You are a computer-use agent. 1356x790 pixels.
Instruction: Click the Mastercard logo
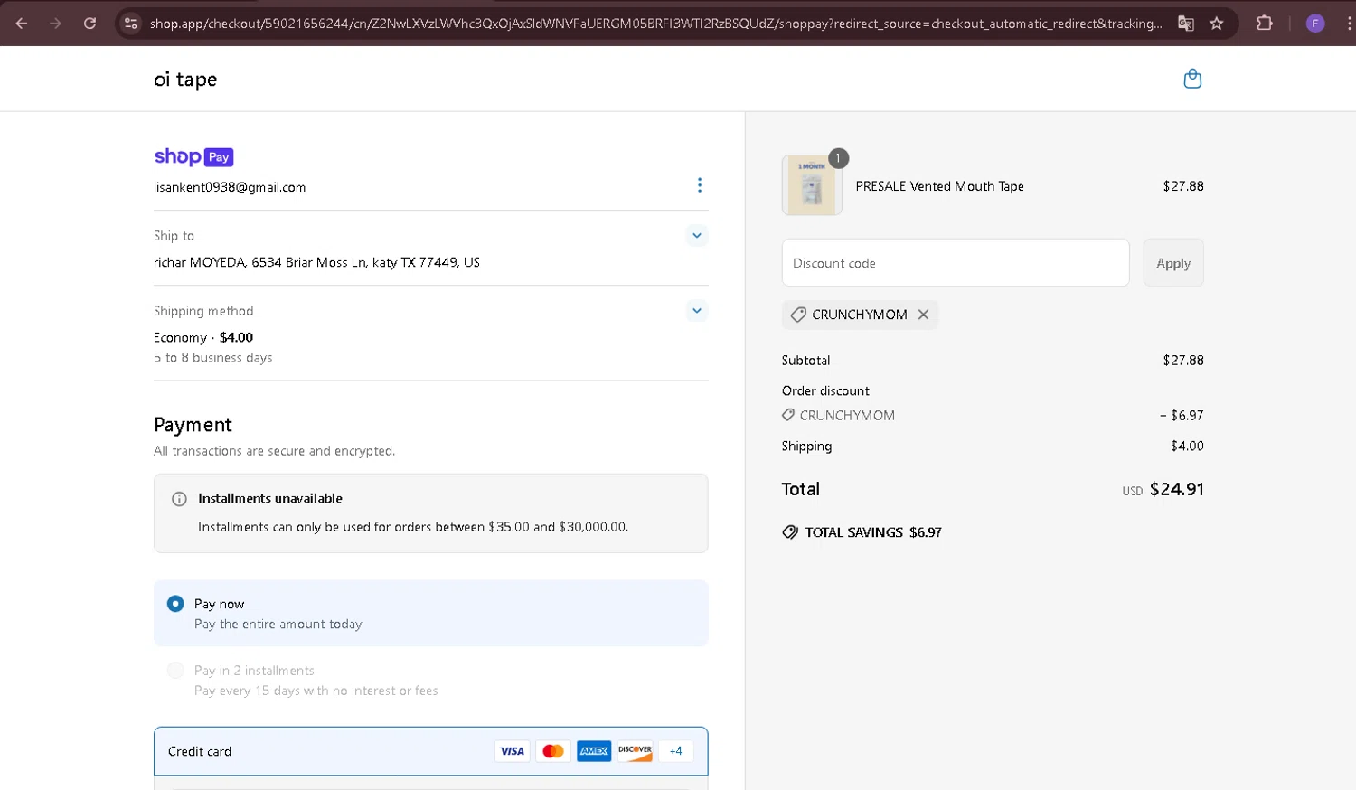tap(553, 751)
